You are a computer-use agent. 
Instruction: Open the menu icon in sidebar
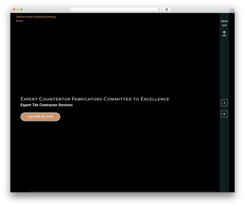coord(224,23)
